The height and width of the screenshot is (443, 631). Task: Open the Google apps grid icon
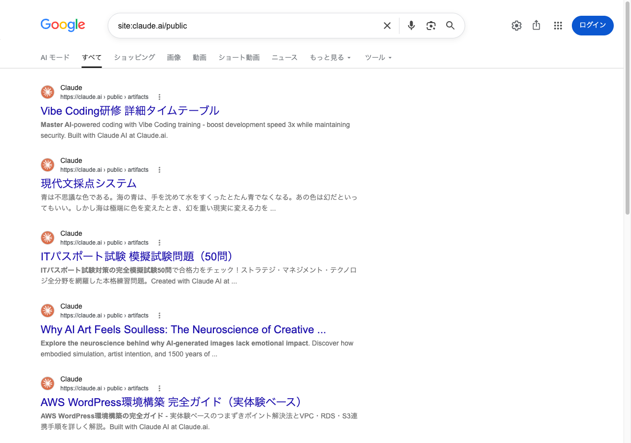click(558, 26)
